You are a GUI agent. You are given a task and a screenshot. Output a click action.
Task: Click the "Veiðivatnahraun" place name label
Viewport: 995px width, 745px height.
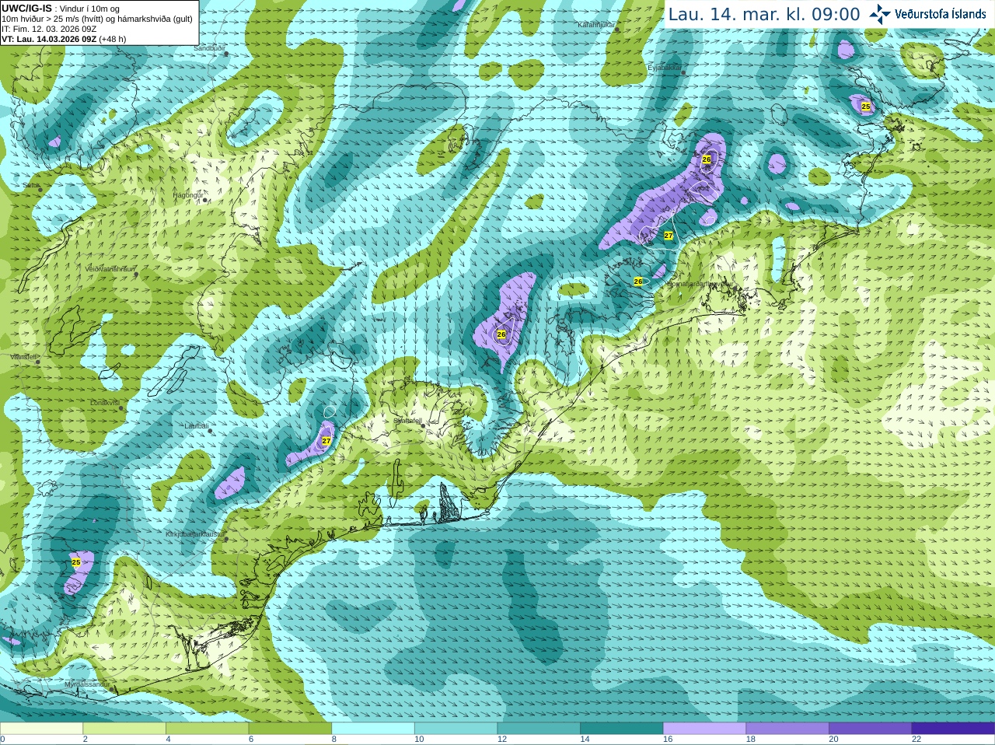[110, 269]
